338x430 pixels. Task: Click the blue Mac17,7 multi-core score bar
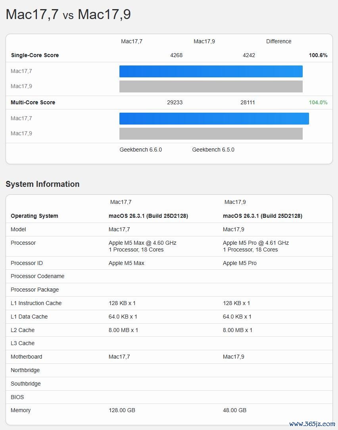click(x=214, y=119)
